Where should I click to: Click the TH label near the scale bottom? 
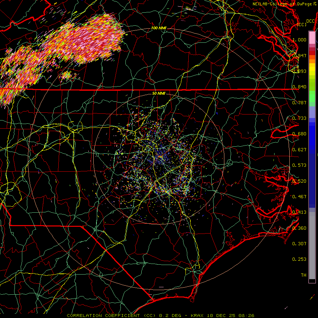pyautogui.click(x=304, y=275)
